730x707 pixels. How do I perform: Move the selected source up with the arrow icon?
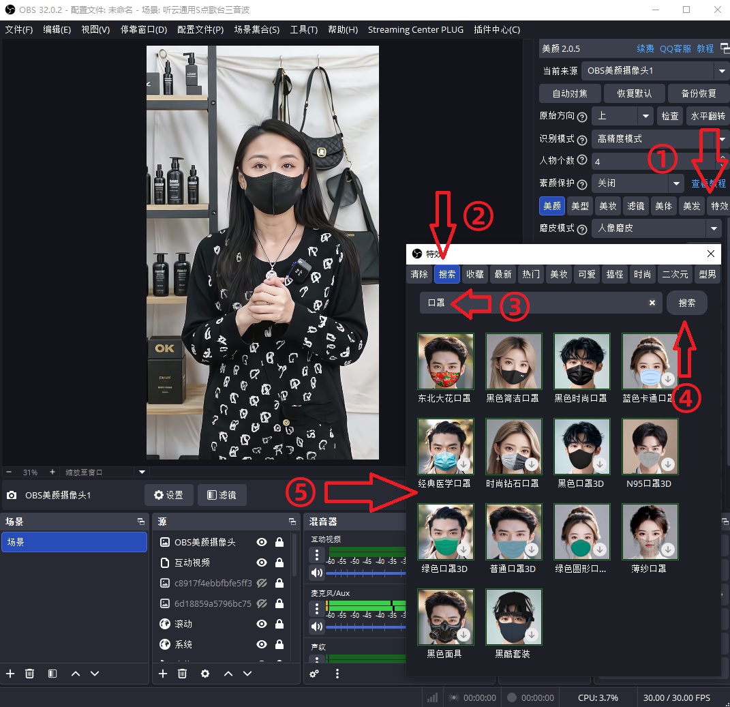click(228, 673)
